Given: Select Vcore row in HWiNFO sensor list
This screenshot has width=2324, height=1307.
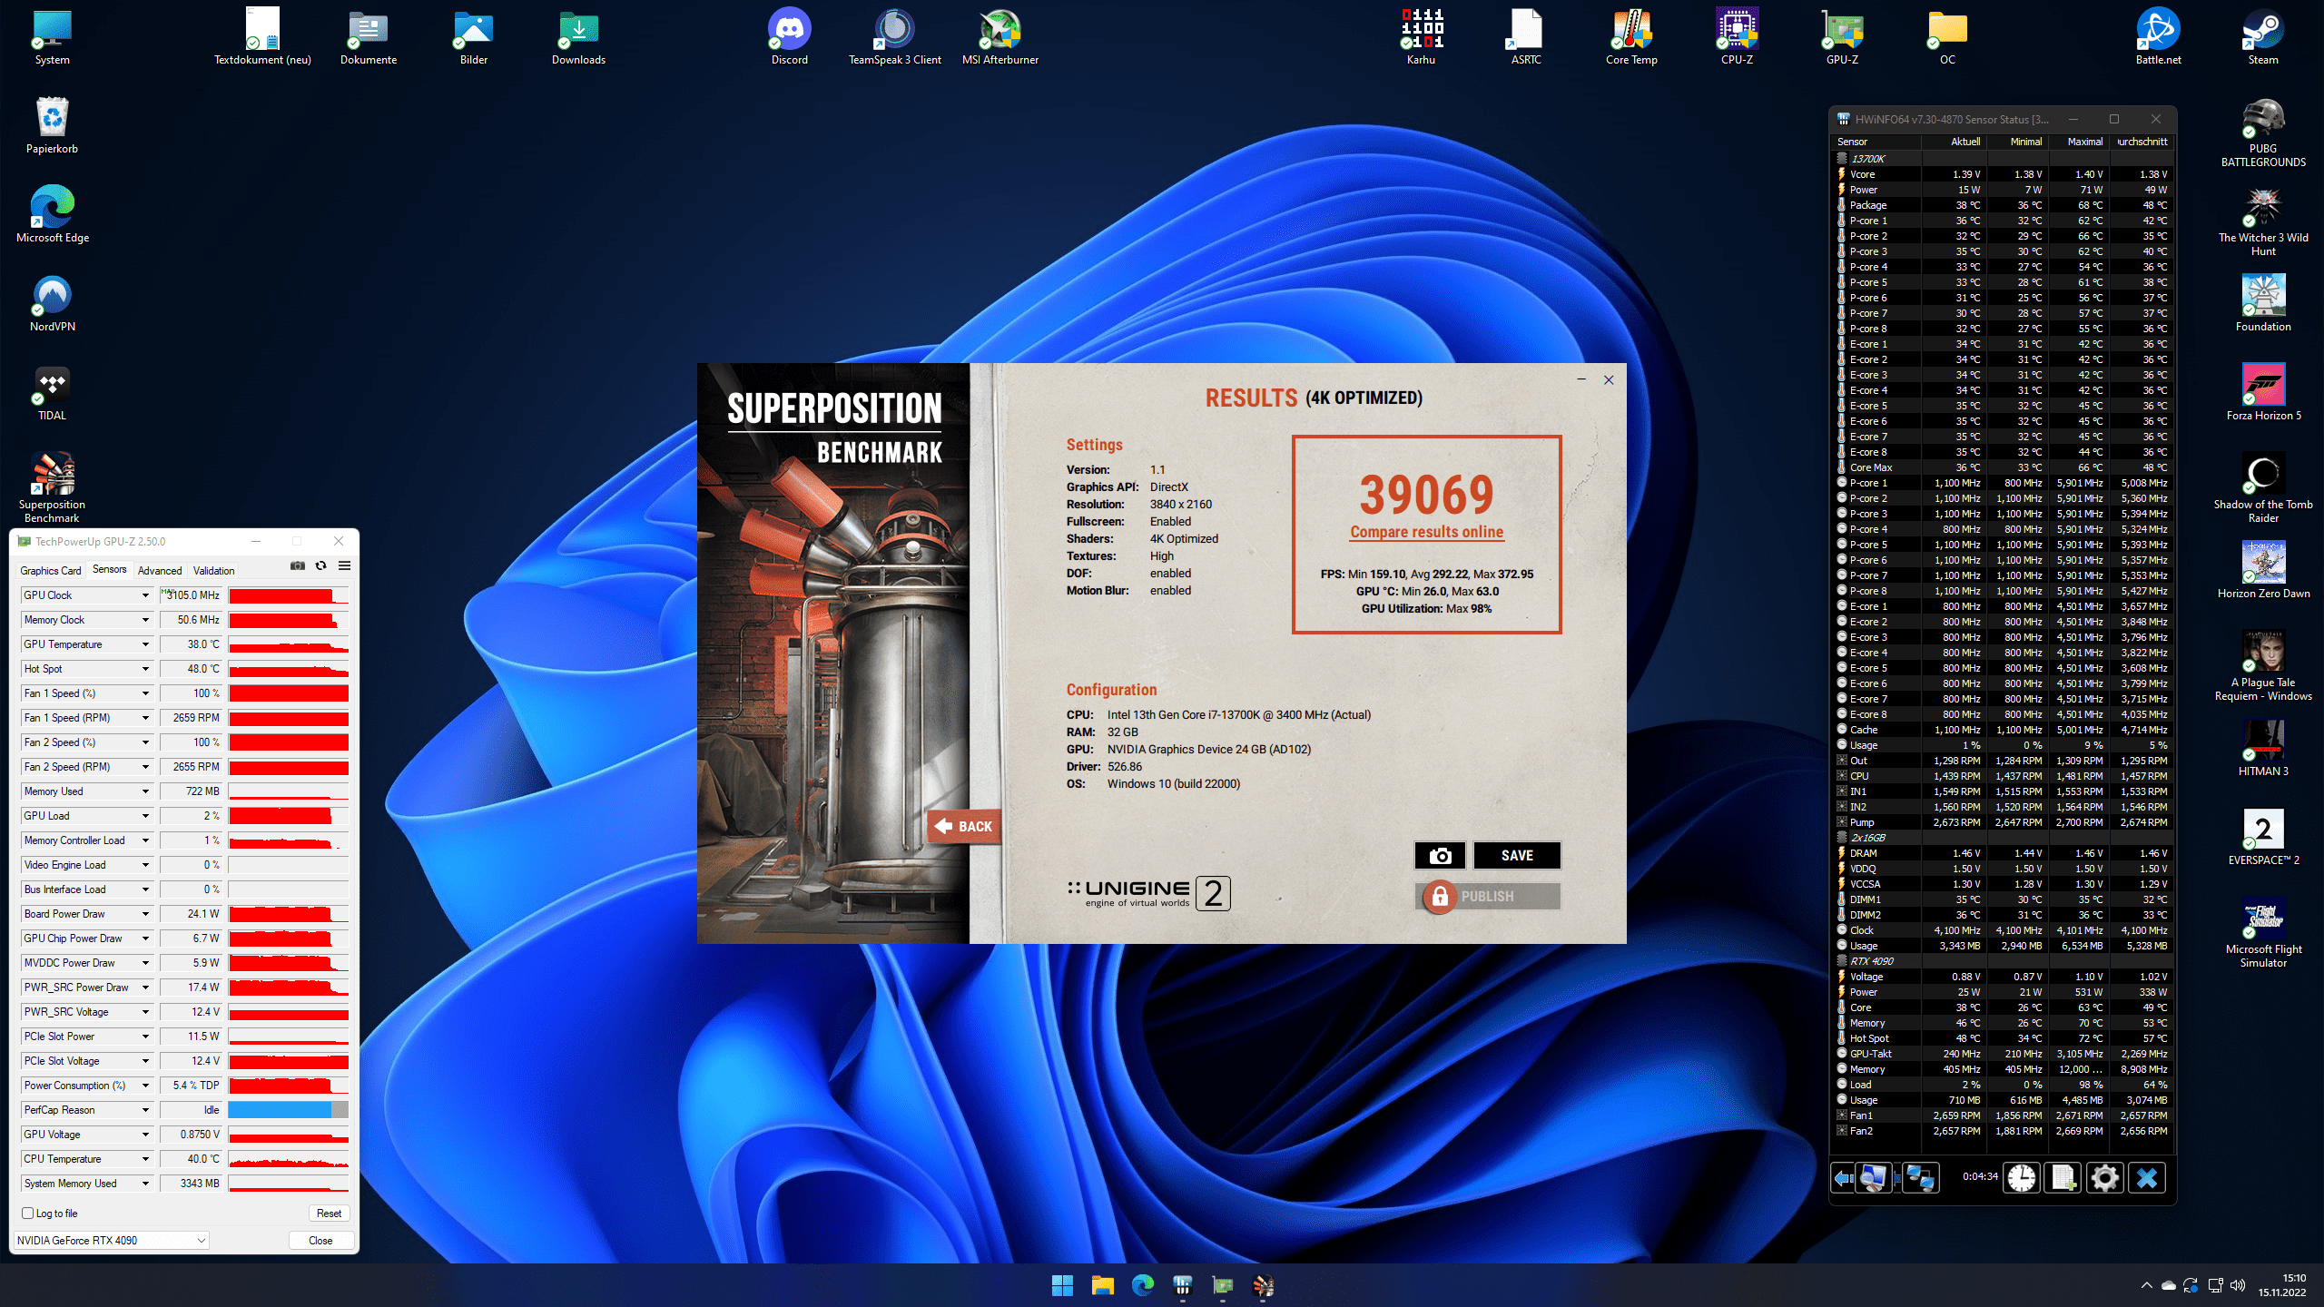Looking at the screenshot, I should pos(2002,174).
